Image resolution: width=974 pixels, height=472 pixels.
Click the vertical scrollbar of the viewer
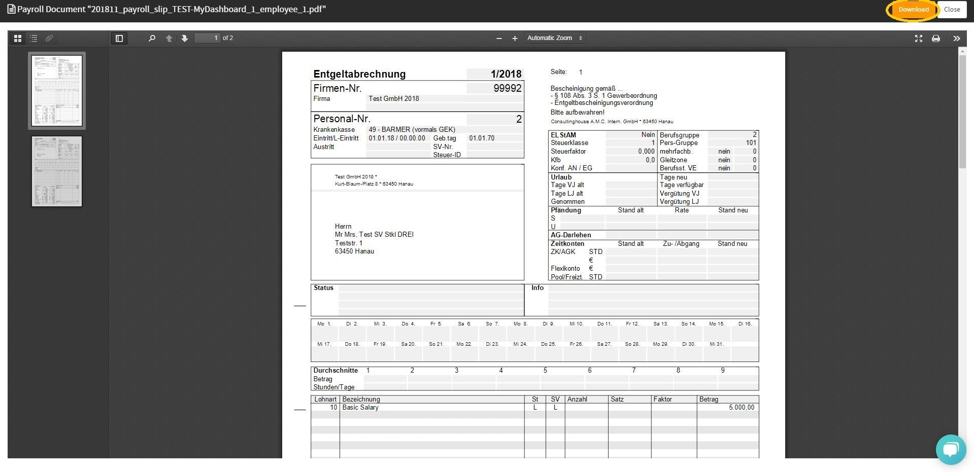tap(962, 112)
